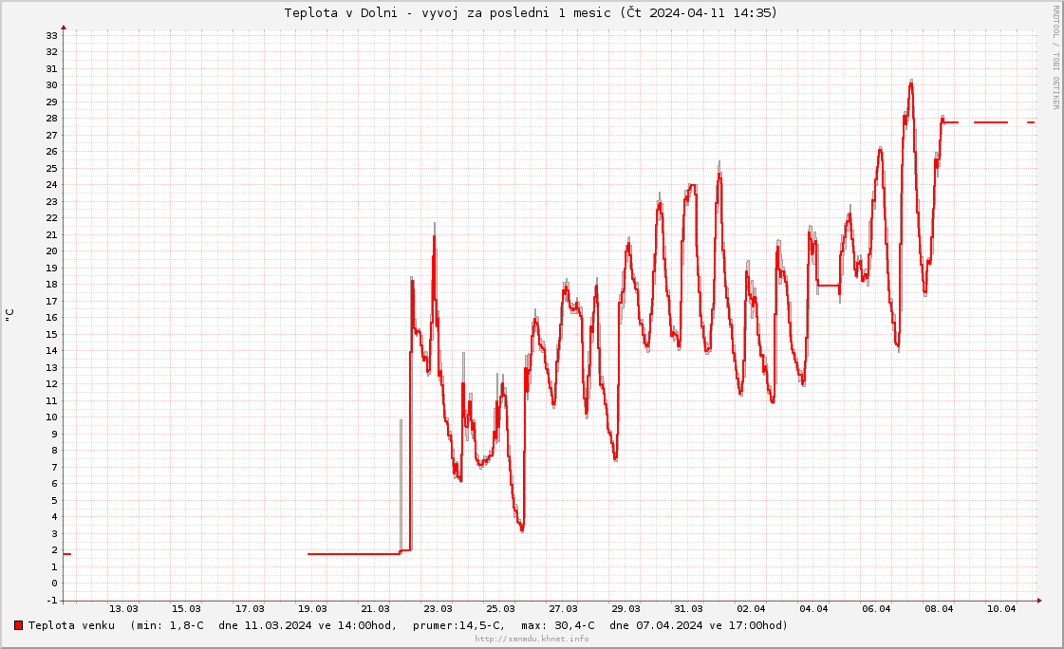The image size is (1064, 649).
Task: Click the x-axis date label 27.03
Action: point(563,609)
